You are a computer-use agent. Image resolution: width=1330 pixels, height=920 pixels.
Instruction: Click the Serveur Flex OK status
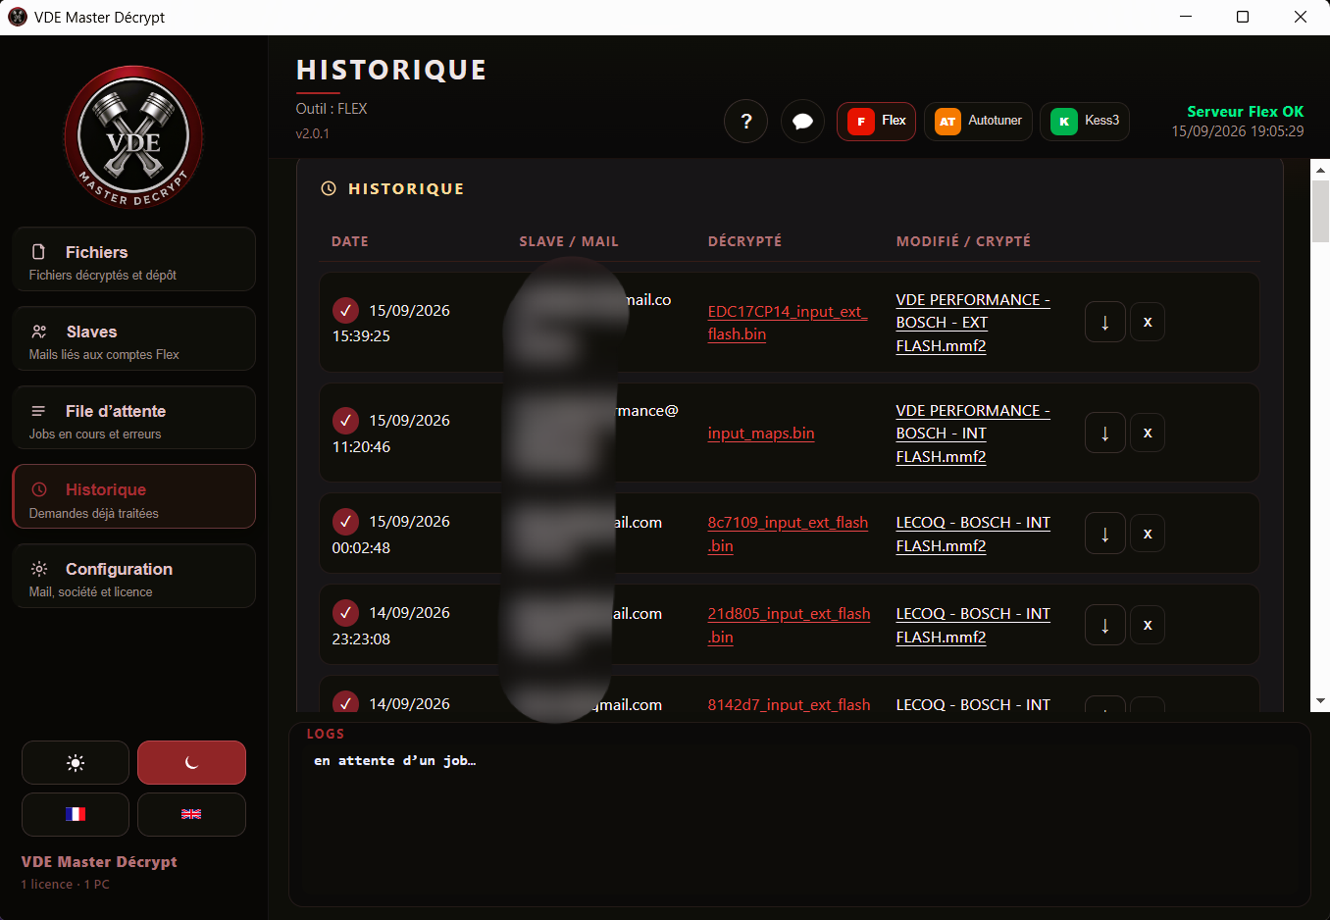pos(1246,112)
